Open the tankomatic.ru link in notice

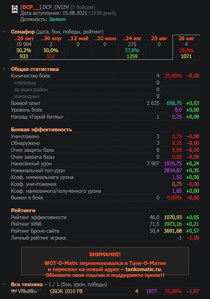tap(143, 269)
